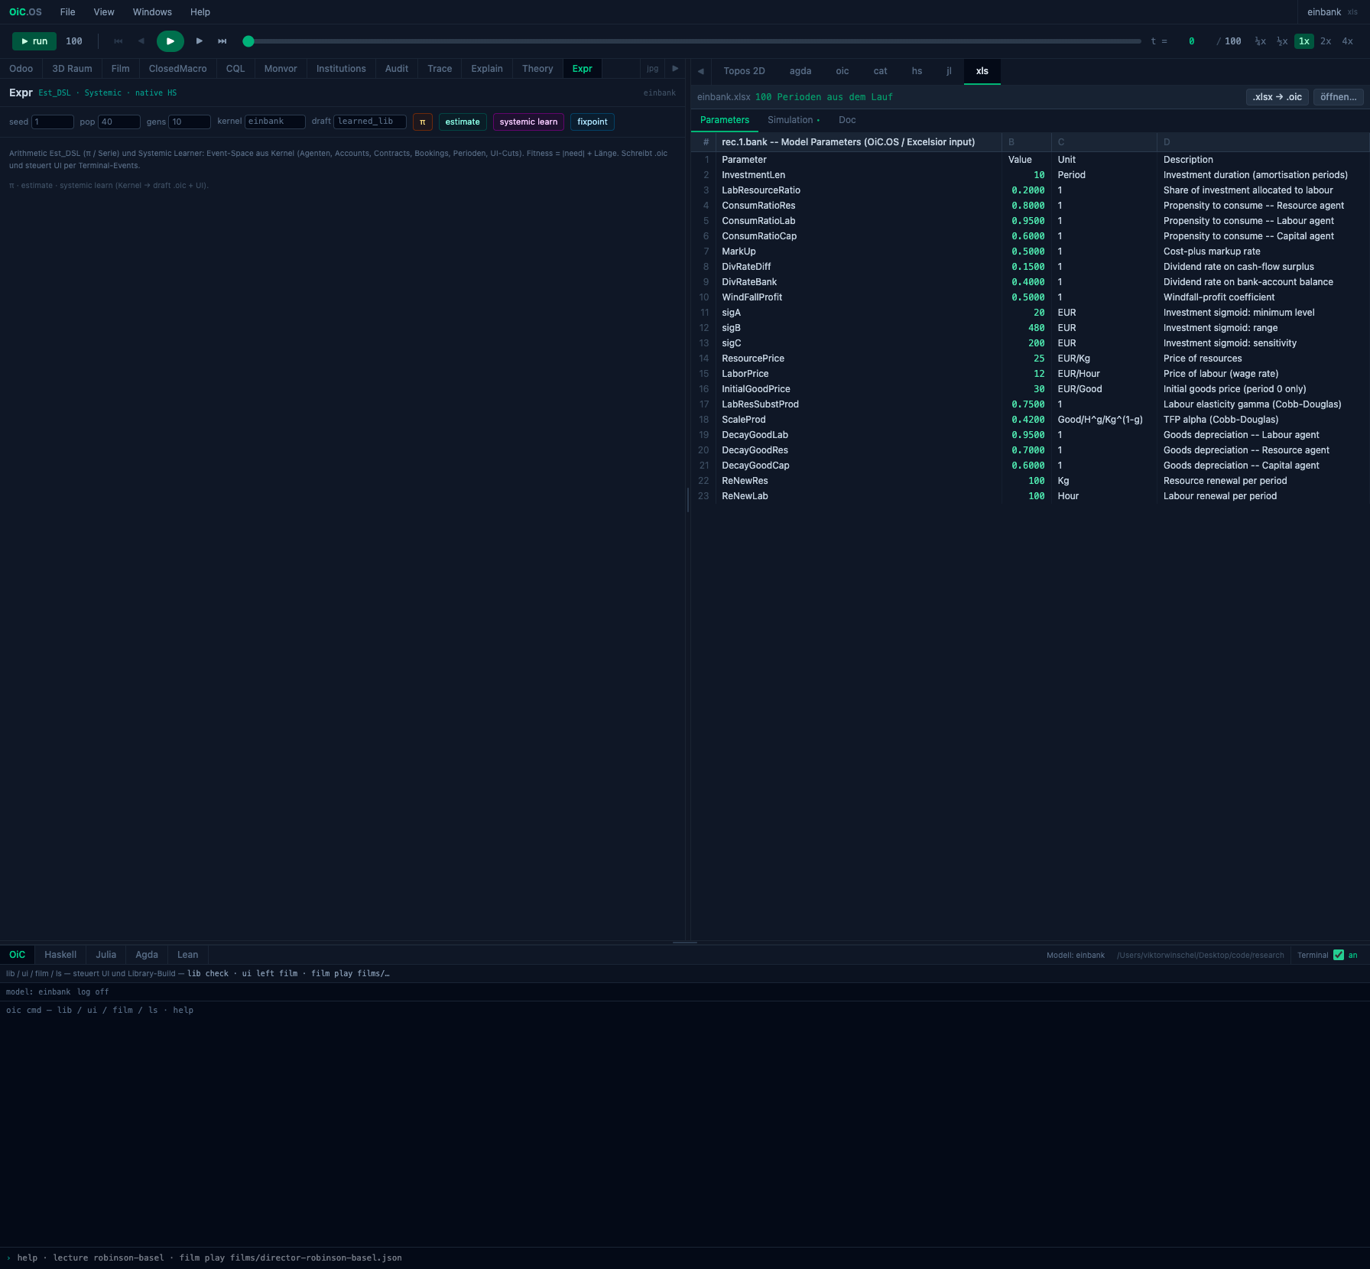The width and height of the screenshot is (1370, 1269).
Task: Switch to the Trace tab
Action: pos(440,69)
